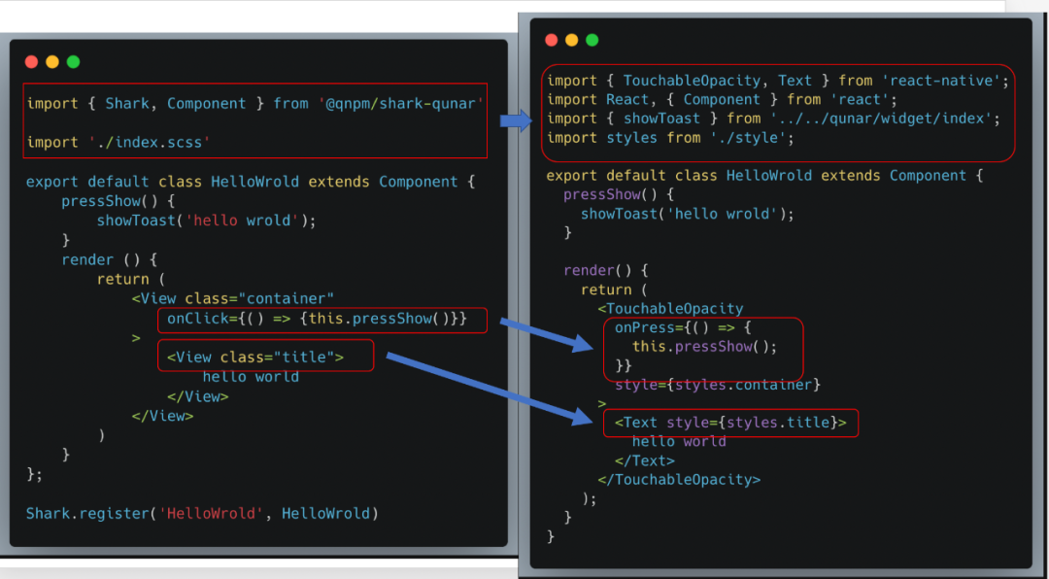Select the opening <TouchableOpacity tag line
Image resolution: width=1049 pixels, height=579 pixels.
[x=670, y=309]
